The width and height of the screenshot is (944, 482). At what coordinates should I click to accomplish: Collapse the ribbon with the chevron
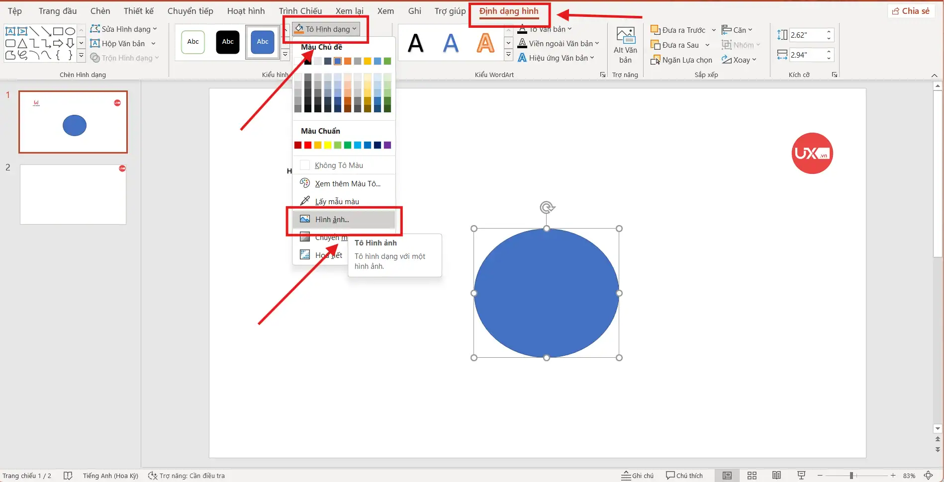click(935, 76)
